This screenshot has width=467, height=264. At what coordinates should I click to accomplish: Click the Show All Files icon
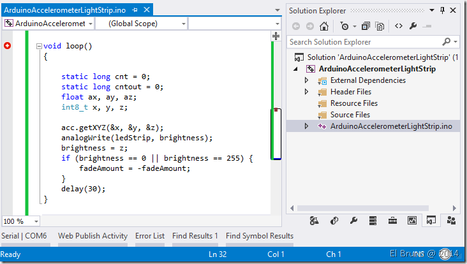[380, 26]
